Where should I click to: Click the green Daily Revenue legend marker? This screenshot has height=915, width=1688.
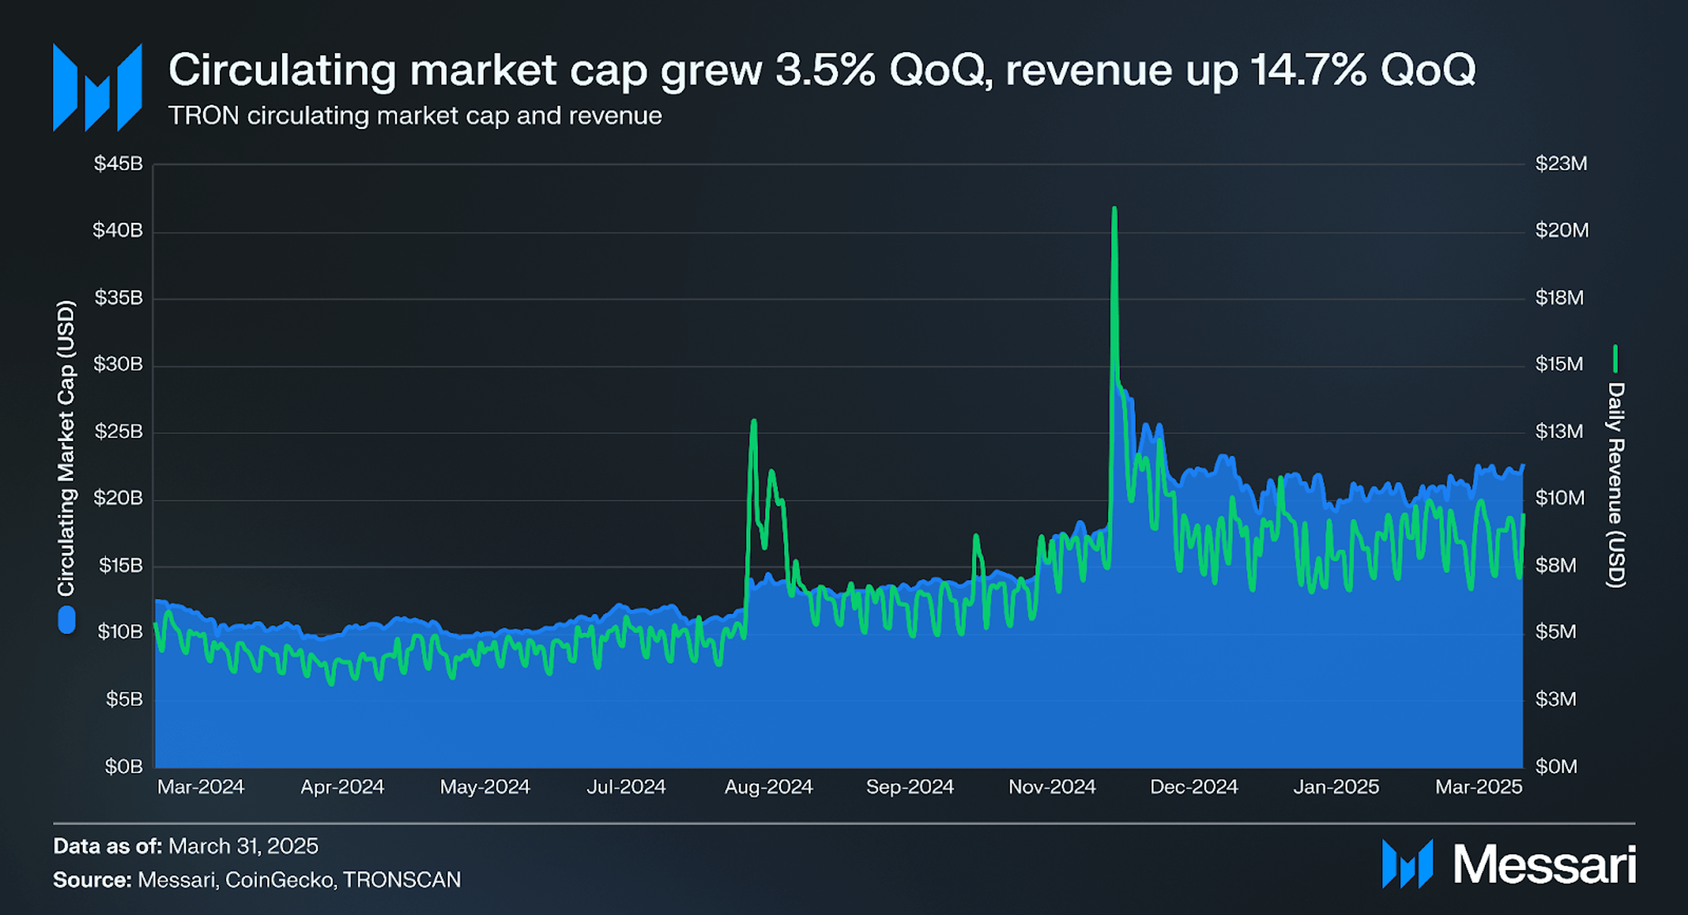point(1615,358)
